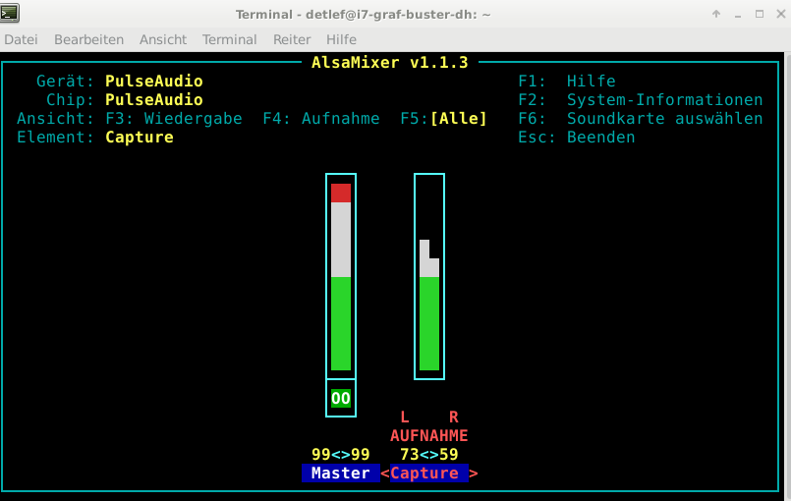Click the Element value Capture
This screenshot has height=501, width=791.
click(140, 138)
